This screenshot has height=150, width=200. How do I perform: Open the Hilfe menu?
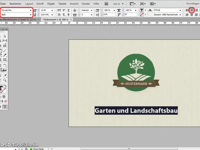tap(96, 4)
